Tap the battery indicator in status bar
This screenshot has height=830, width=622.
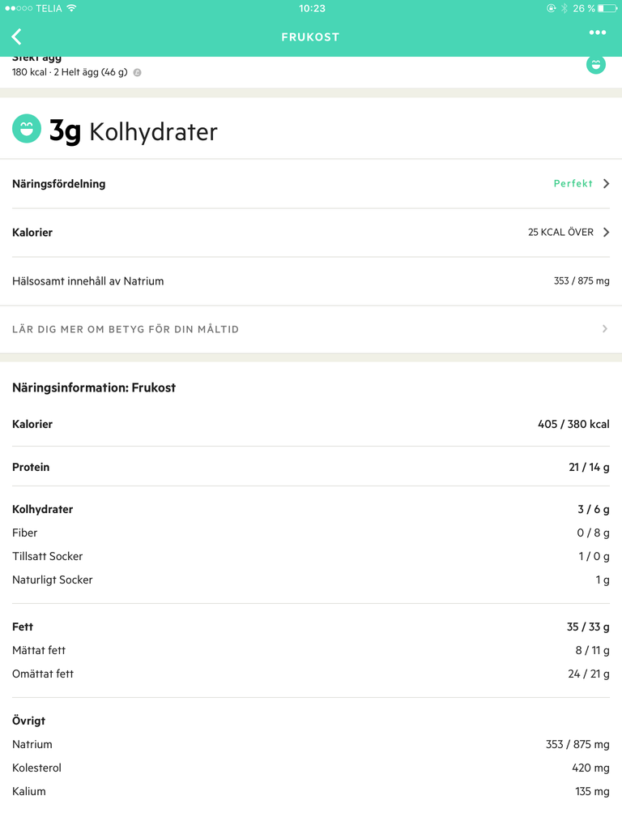[x=607, y=8]
